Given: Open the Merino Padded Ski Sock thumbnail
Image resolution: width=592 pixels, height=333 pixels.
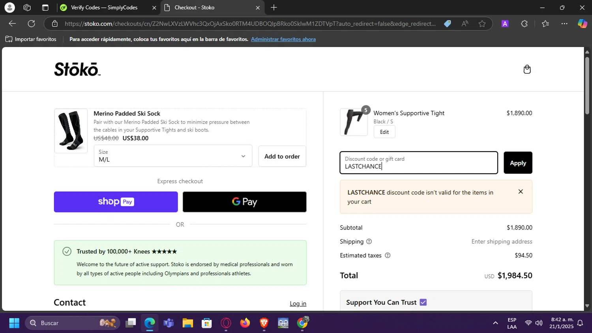Looking at the screenshot, I should (71, 131).
